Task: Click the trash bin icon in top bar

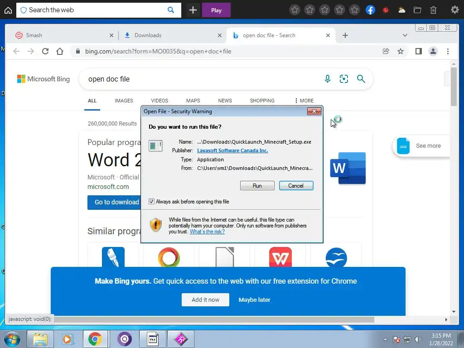Action: (433, 10)
